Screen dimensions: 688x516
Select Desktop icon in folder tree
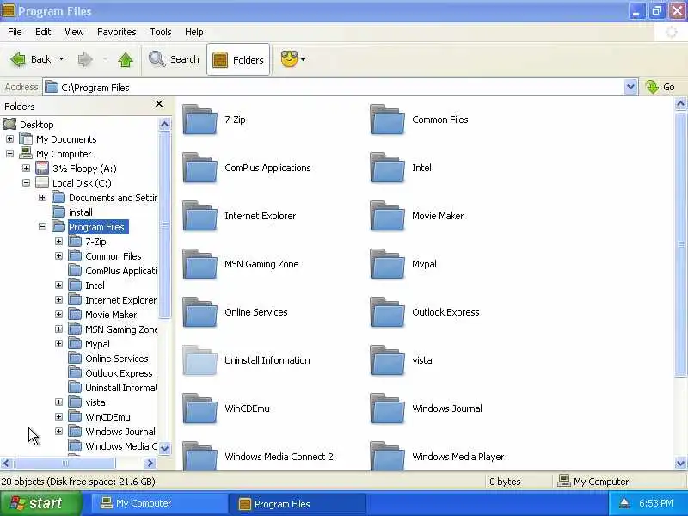coord(9,124)
